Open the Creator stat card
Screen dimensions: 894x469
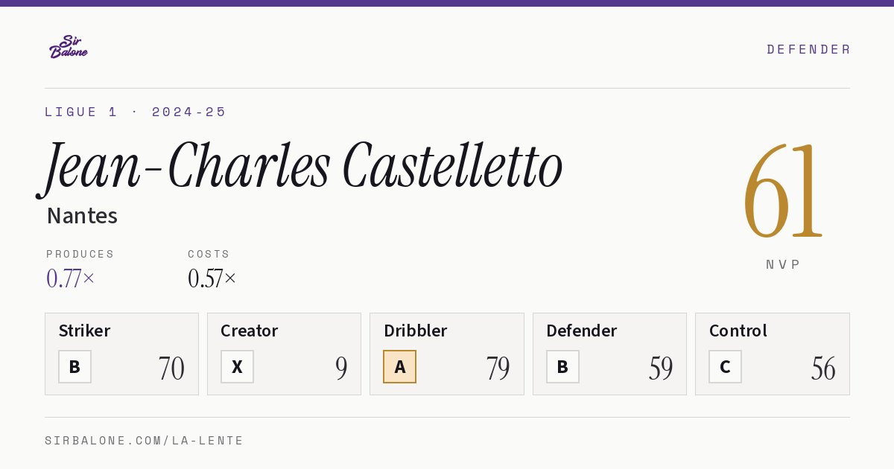(284, 354)
